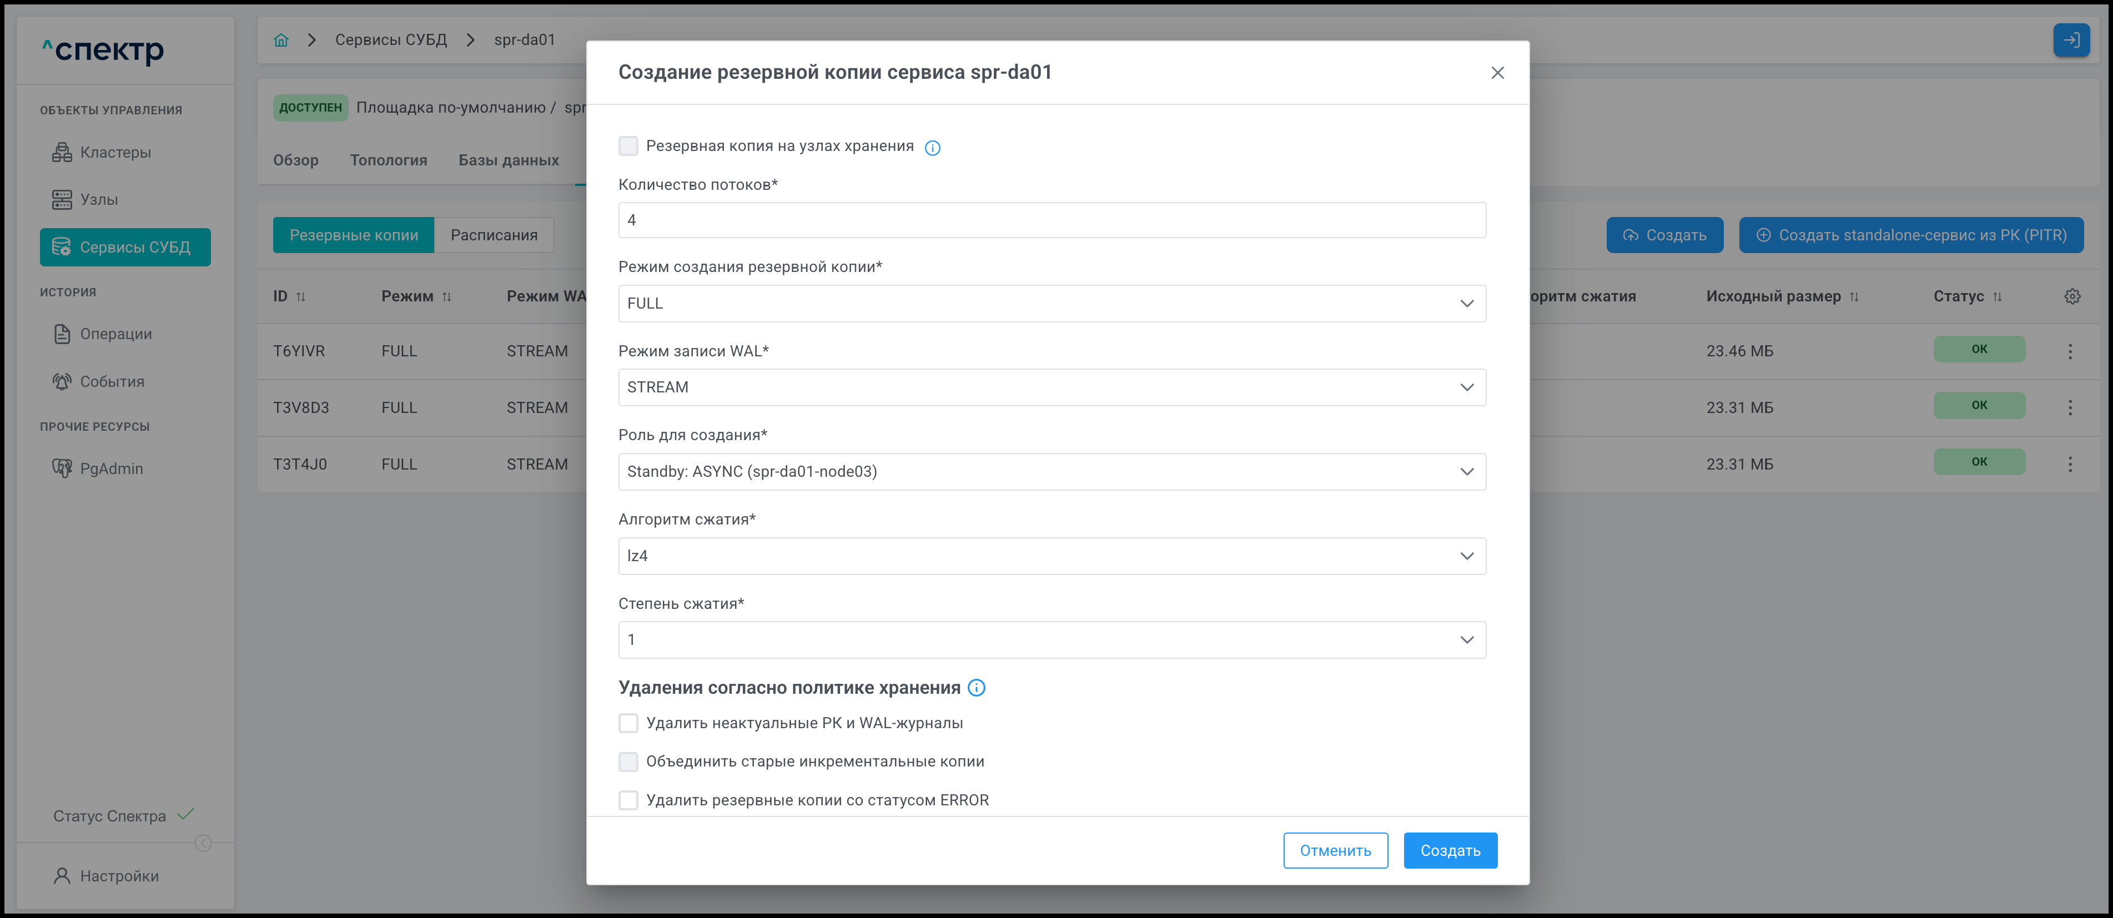2113x918 pixels.
Task: Check delete backups with ERROR status
Action: pos(628,800)
